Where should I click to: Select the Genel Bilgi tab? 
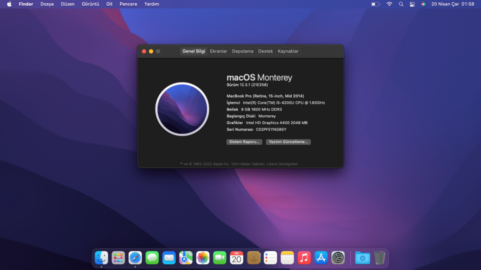pos(194,51)
